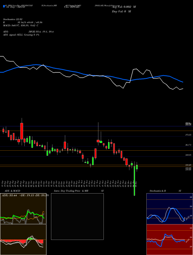Open the empty Intra Day Trading Price panel
This screenshot has width=193, height=255.
tap(77, 216)
